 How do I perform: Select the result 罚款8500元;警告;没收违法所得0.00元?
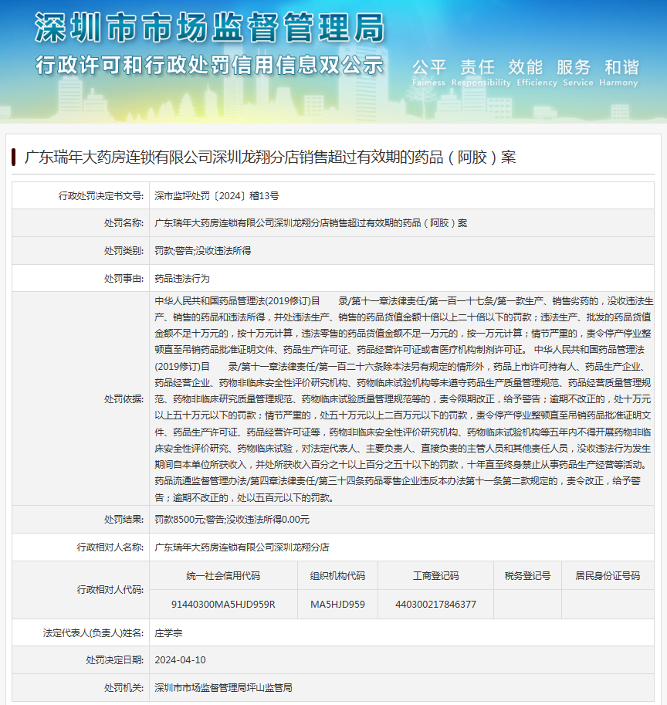(x=232, y=520)
